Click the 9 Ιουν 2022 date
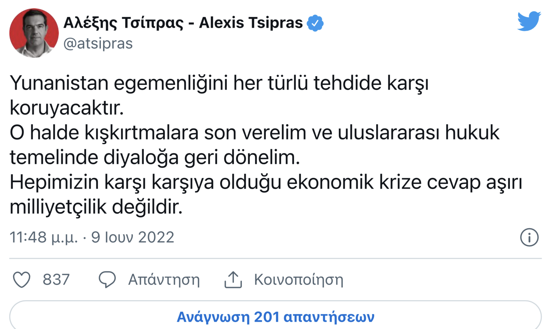 (x=133, y=237)
